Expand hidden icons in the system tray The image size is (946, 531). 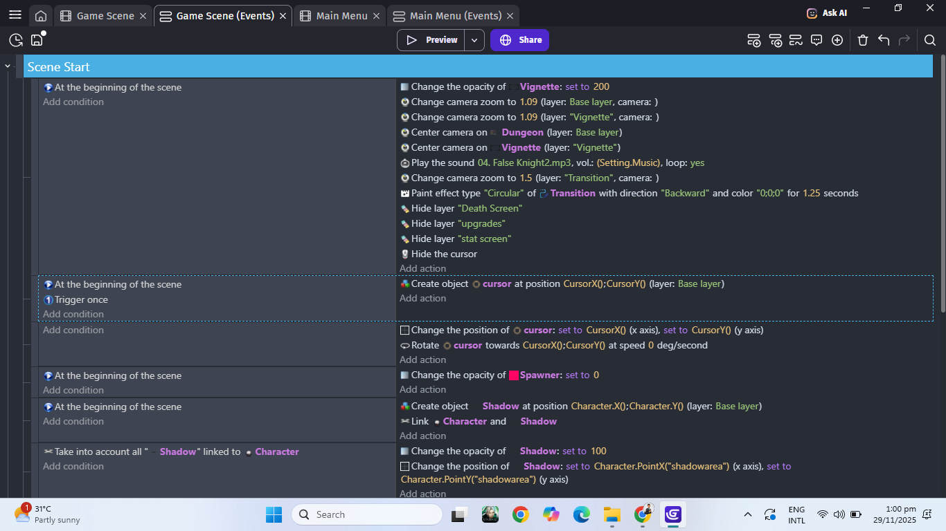tap(748, 514)
